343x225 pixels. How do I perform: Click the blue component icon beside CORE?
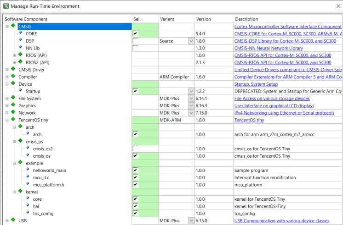tap(21, 33)
